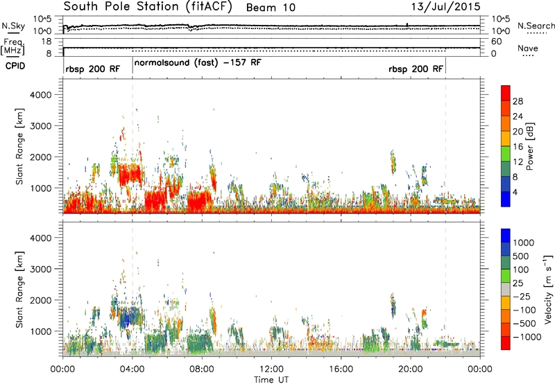The height and width of the screenshot is (384, 555).
Task: Click the 'Slant Range [km]' label of the velocity panel
Action: [x=19, y=289]
